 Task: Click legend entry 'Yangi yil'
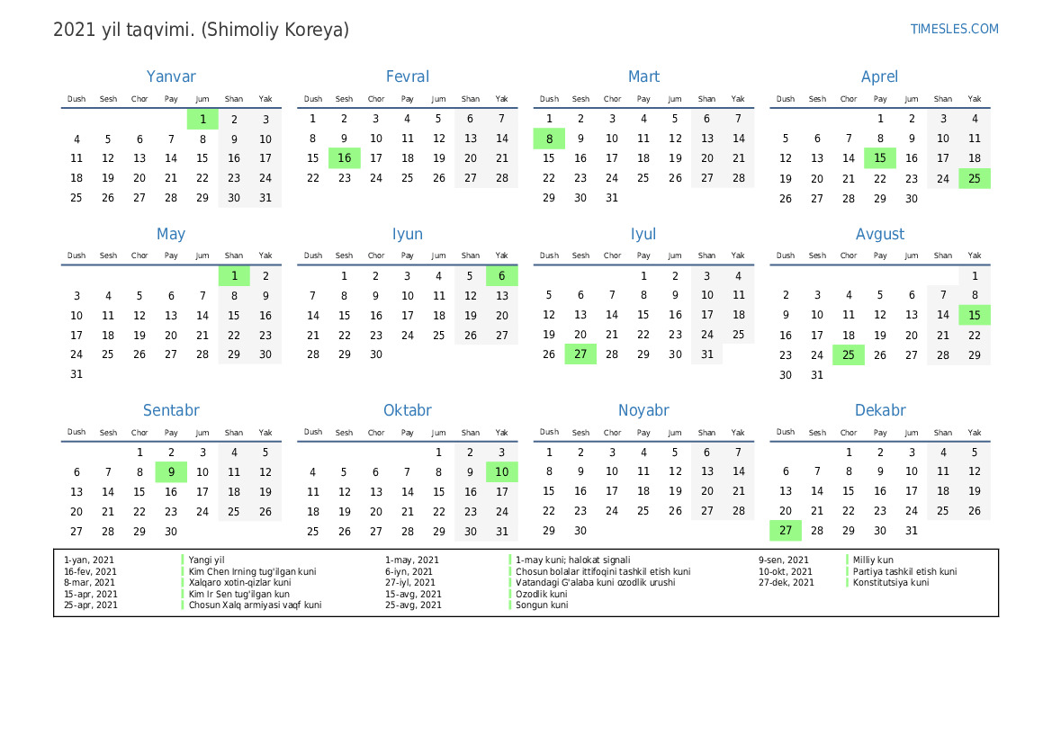coord(207,560)
